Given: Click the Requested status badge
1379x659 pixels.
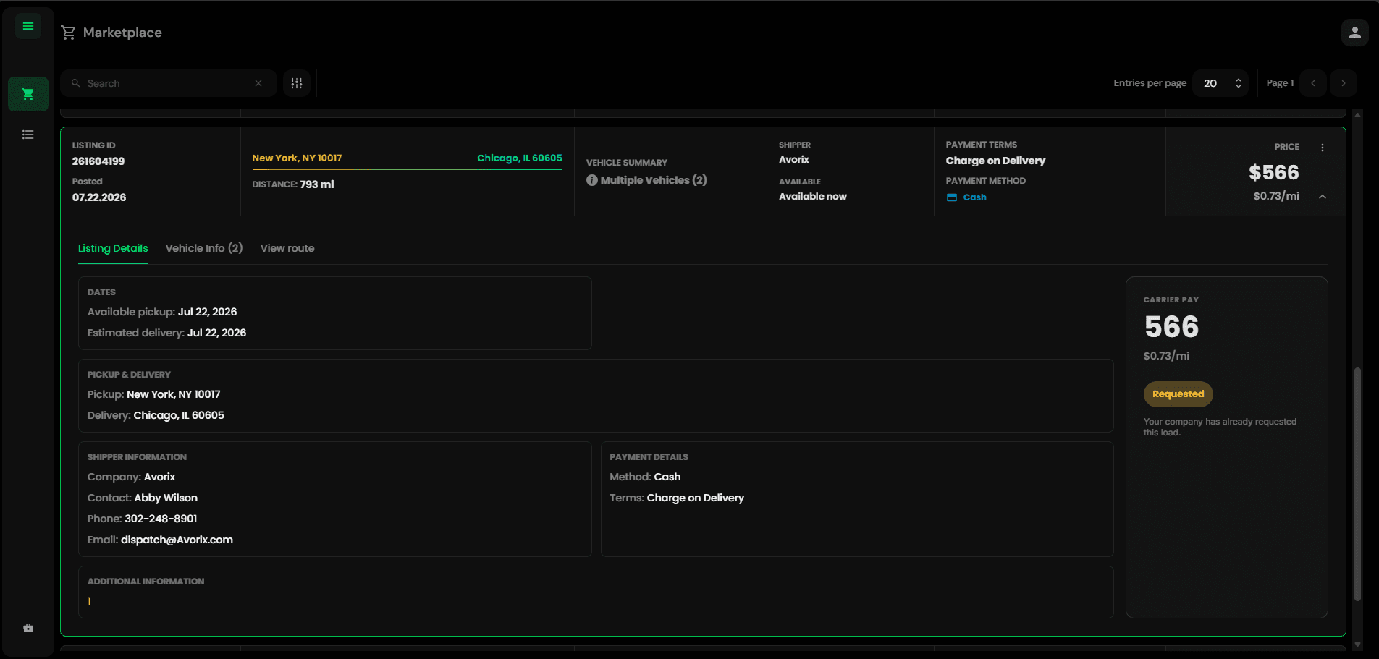Looking at the screenshot, I should click(x=1178, y=394).
